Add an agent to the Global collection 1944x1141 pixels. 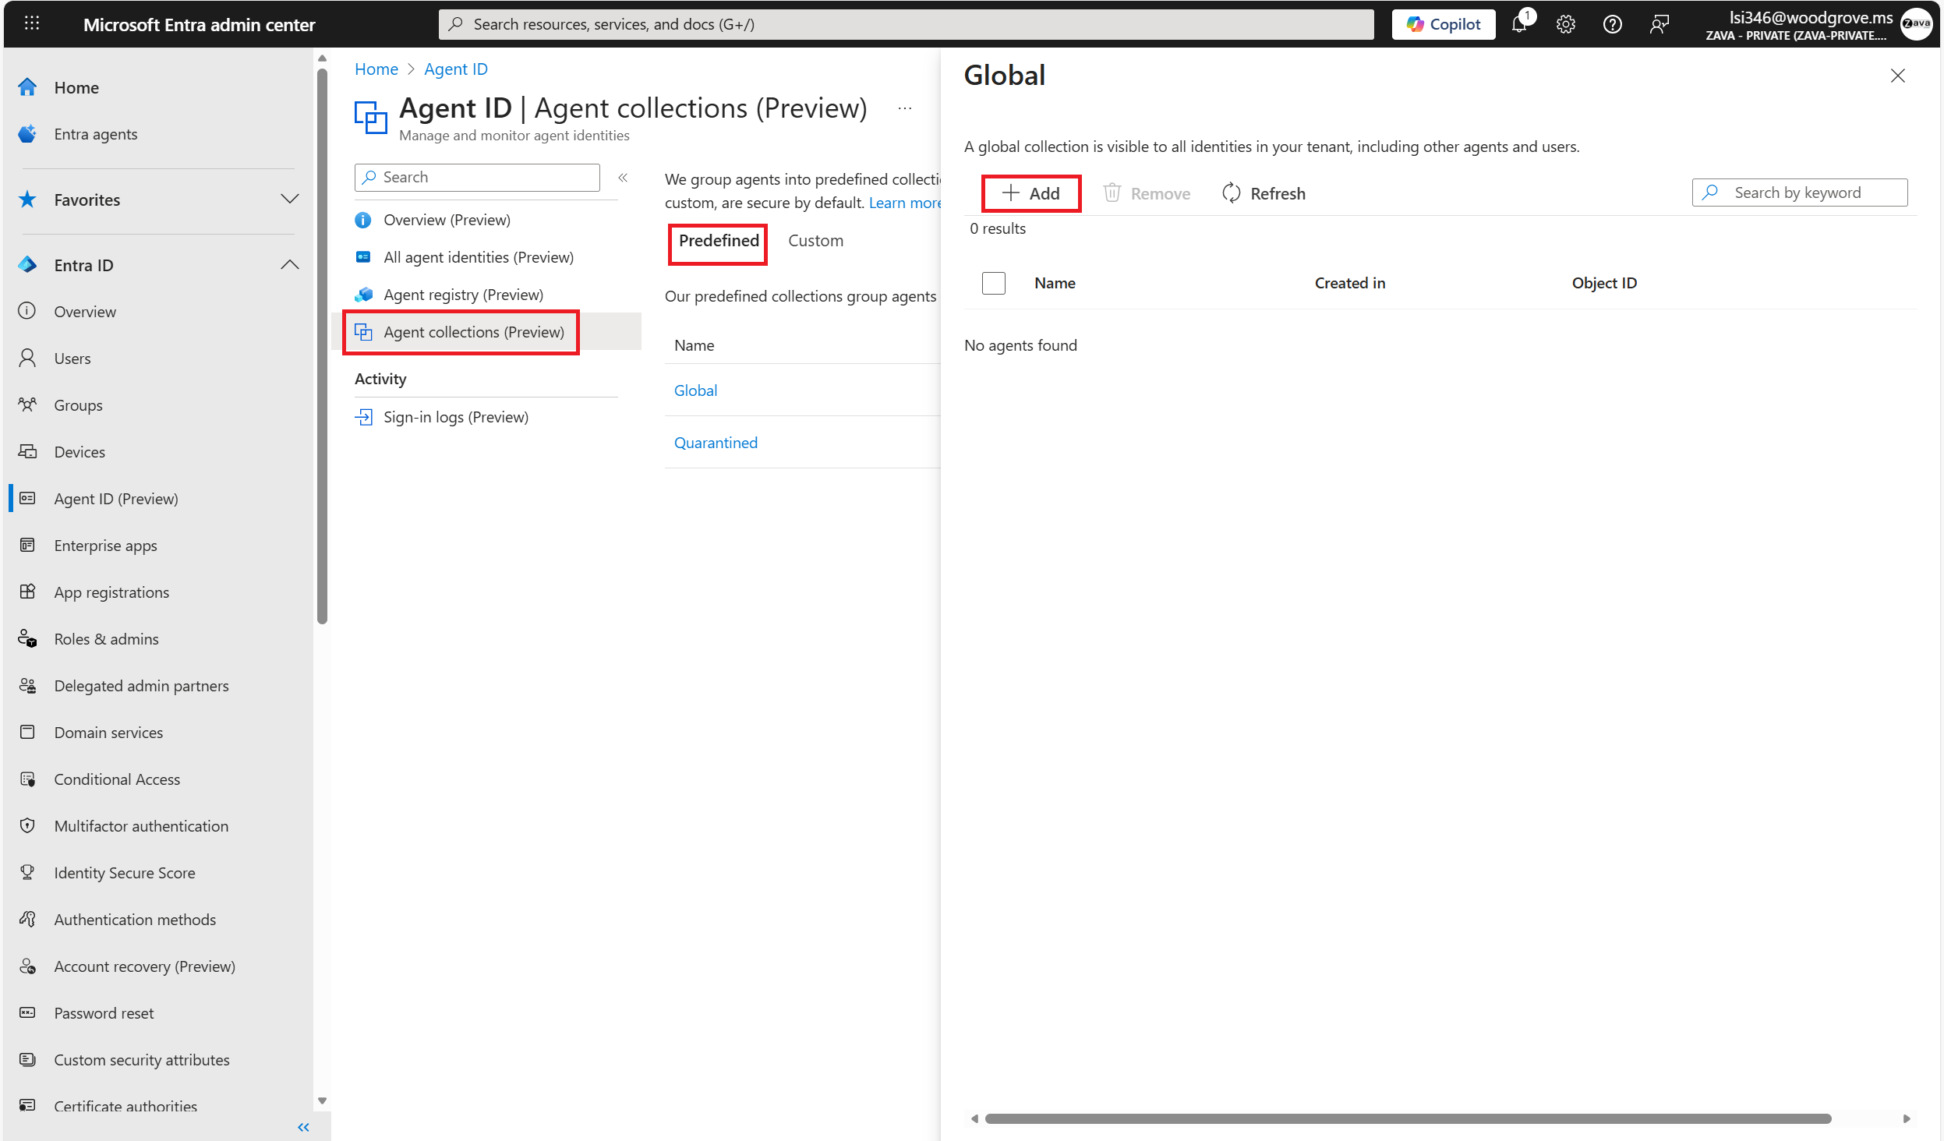coord(1031,193)
